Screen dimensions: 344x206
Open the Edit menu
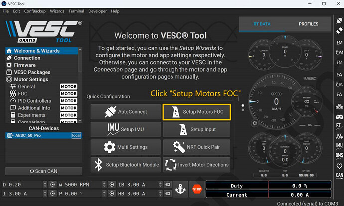[16, 11]
